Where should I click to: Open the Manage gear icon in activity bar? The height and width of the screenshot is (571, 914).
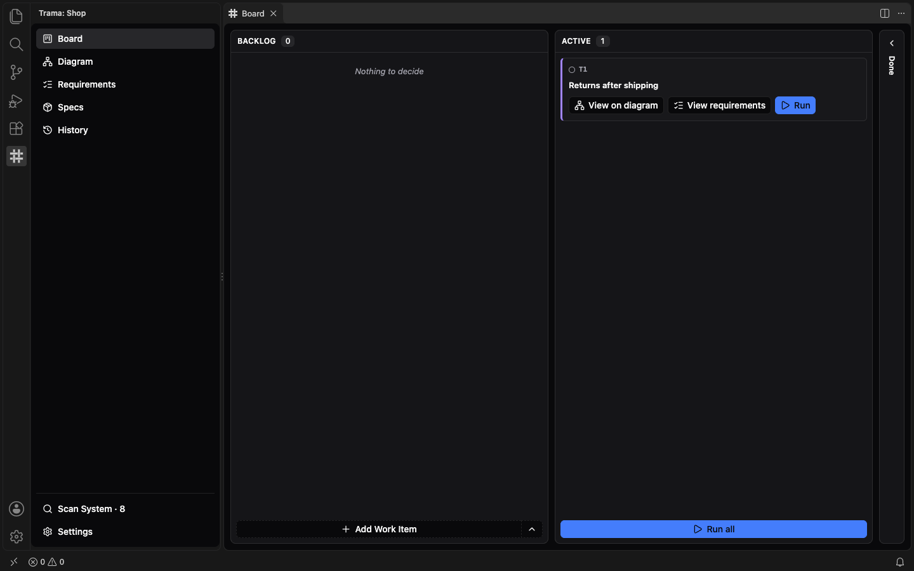pos(17,537)
